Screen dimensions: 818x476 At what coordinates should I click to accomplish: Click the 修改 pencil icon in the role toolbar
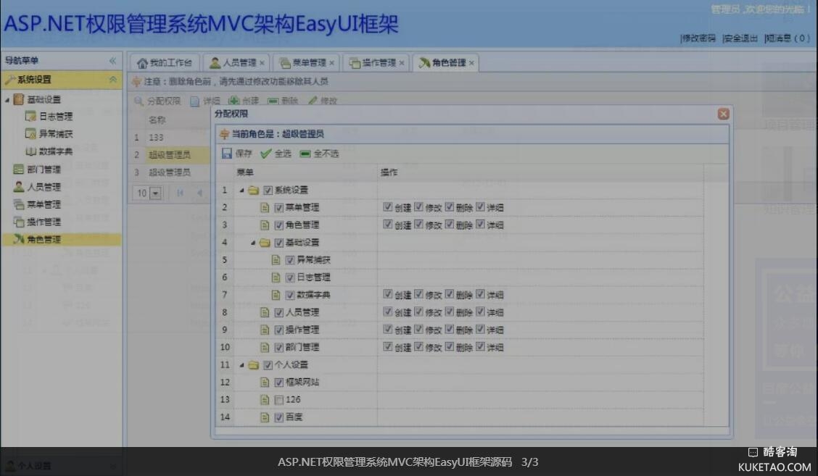313,100
